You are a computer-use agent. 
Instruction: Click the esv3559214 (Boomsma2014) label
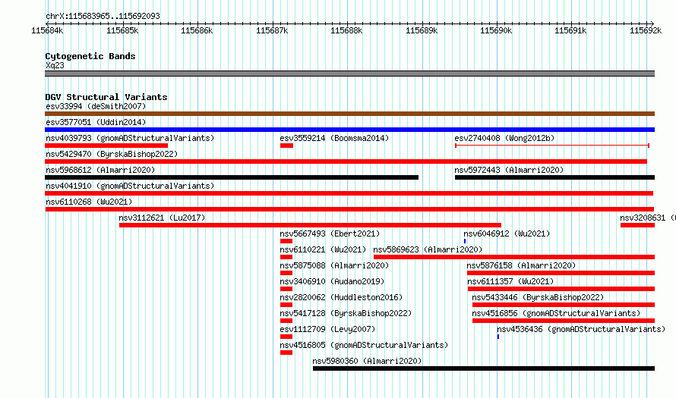[x=334, y=138]
